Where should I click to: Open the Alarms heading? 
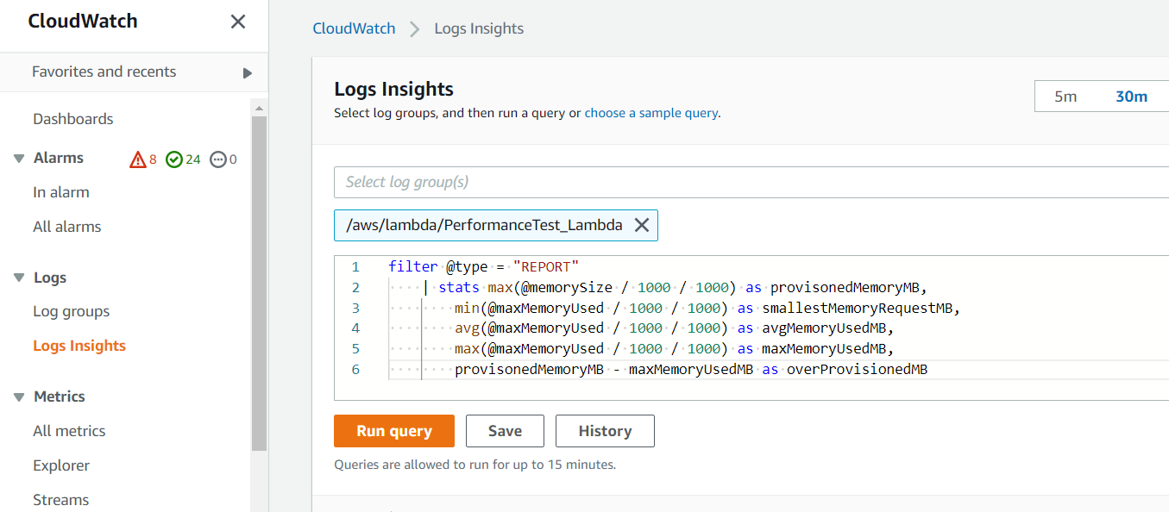tap(59, 158)
